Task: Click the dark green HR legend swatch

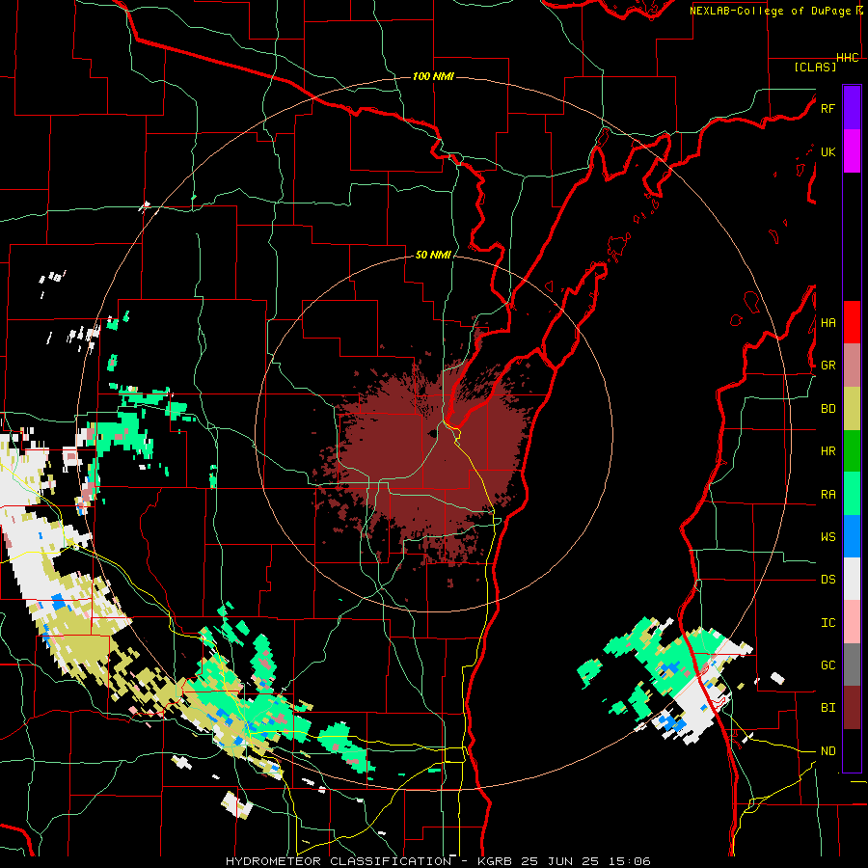Action: (852, 450)
